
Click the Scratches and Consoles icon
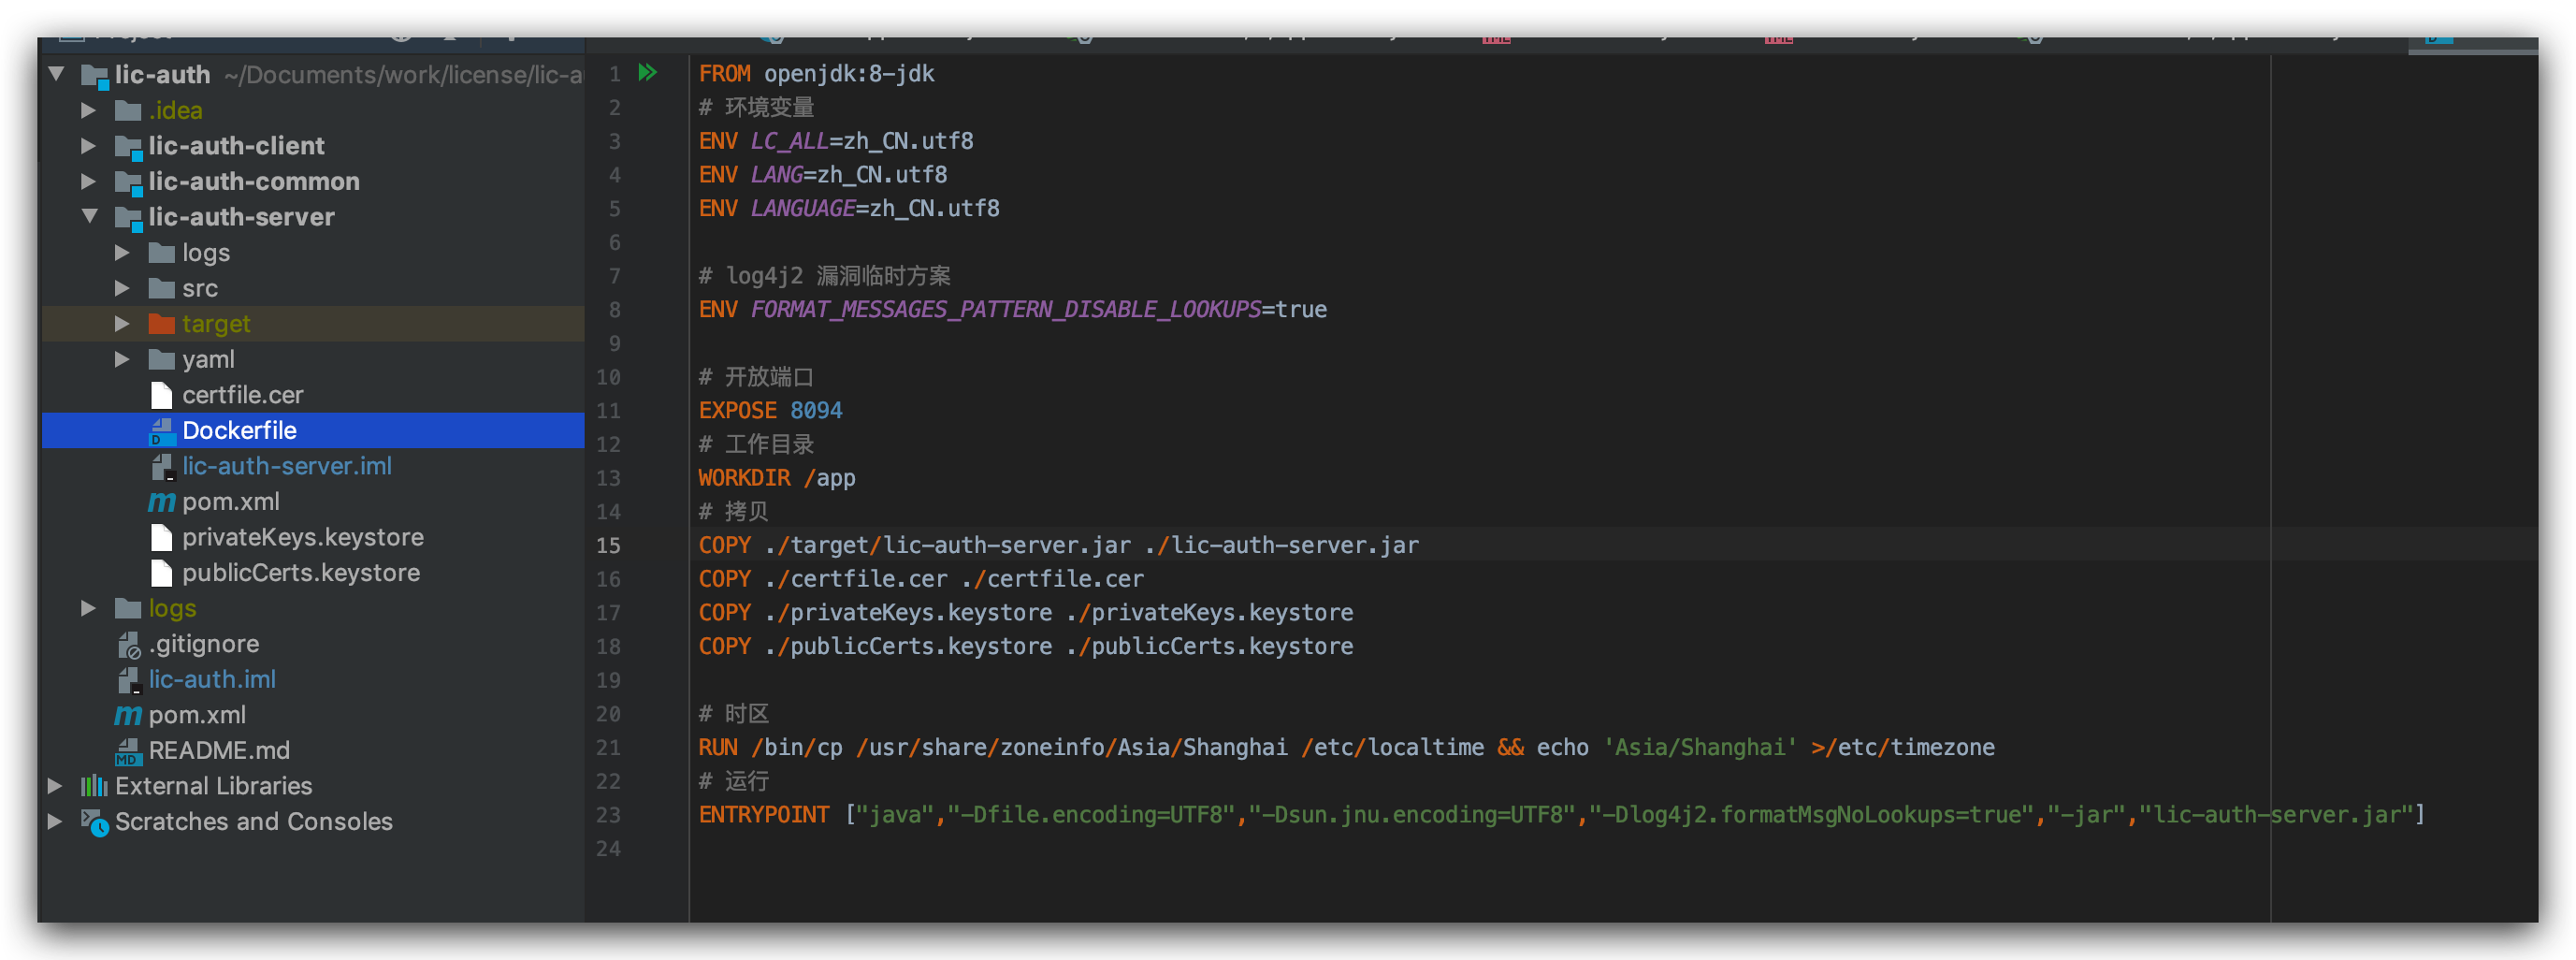[x=94, y=822]
